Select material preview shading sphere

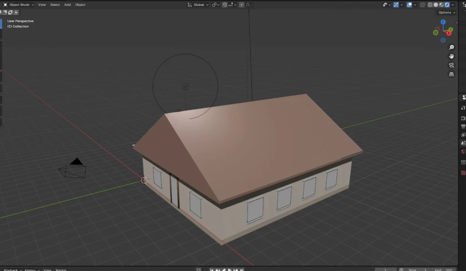point(441,5)
